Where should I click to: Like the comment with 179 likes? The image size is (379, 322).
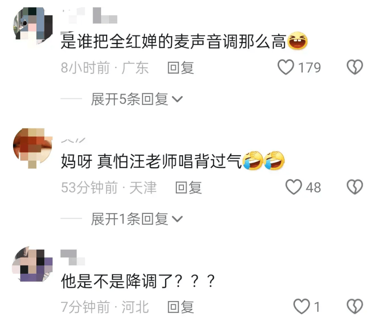coord(286,67)
